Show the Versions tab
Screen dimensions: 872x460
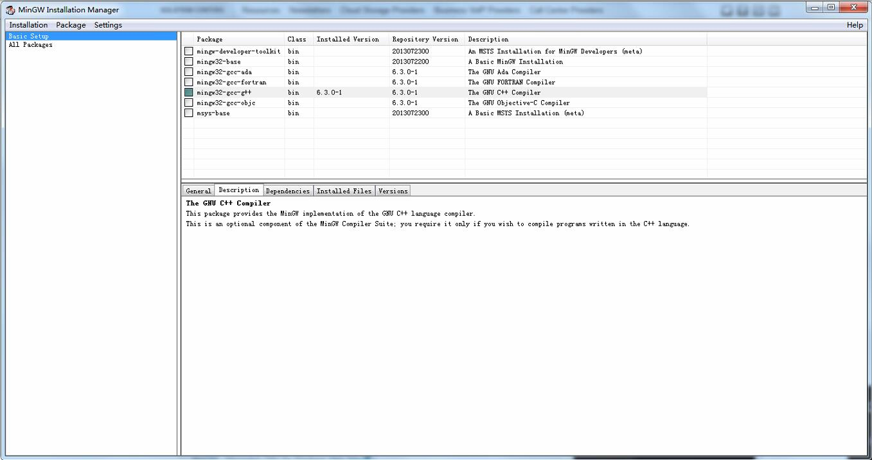point(393,191)
